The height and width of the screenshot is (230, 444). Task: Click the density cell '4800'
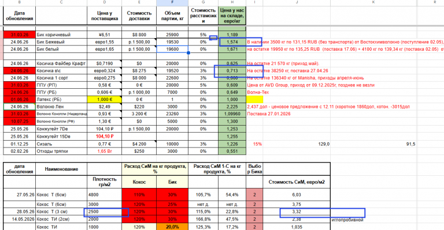(x=105, y=194)
